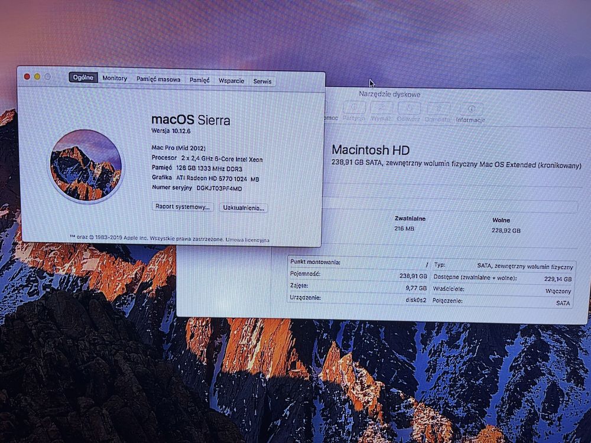Image resolution: width=591 pixels, height=443 pixels.
Task: Click the macOS Sierra mountain logo
Action: pos(86,166)
